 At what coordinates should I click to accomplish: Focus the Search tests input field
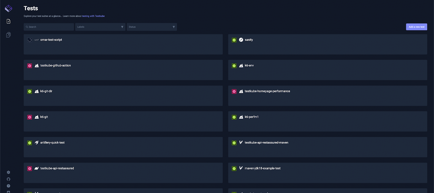49,27
